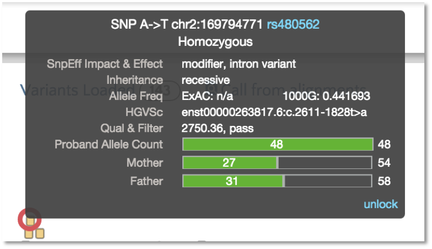Screen dimensions: 432x249
Task: Click the 1000G: 0.441693 frequency value
Action: point(326,96)
